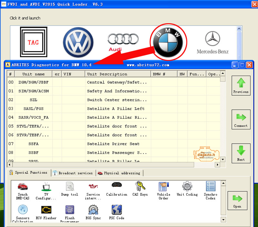Screen dimensions: 258x227
Task: Open the Mercedes-Benz diagnostics launcher
Action: coord(213,42)
